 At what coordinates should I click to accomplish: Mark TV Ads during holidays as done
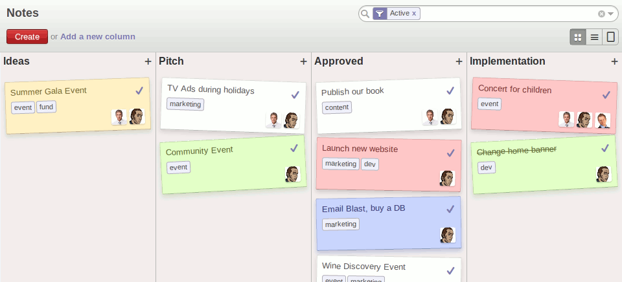pos(295,94)
